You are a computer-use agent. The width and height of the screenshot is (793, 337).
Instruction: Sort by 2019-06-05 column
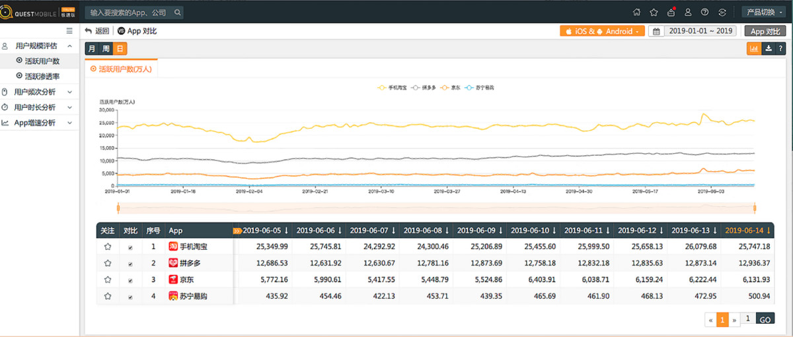(266, 231)
